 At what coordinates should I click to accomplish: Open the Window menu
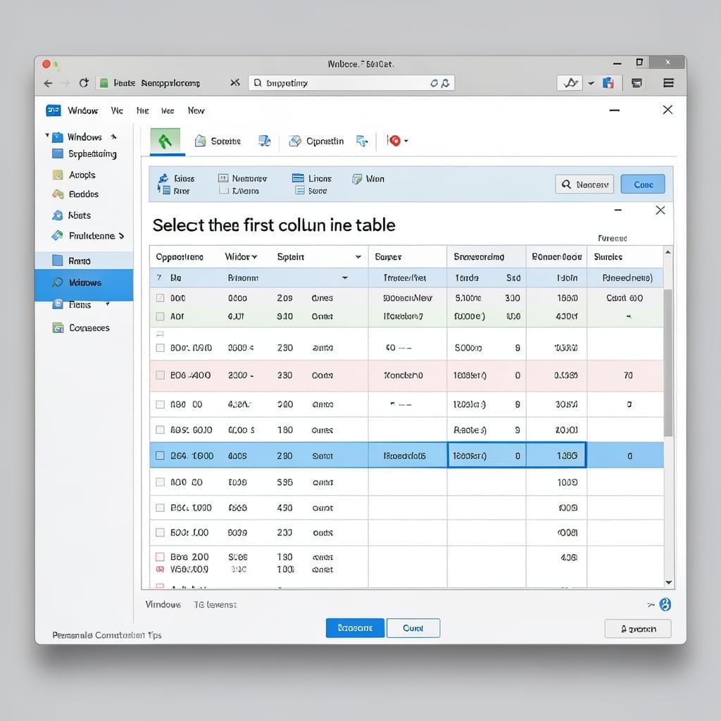click(83, 111)
